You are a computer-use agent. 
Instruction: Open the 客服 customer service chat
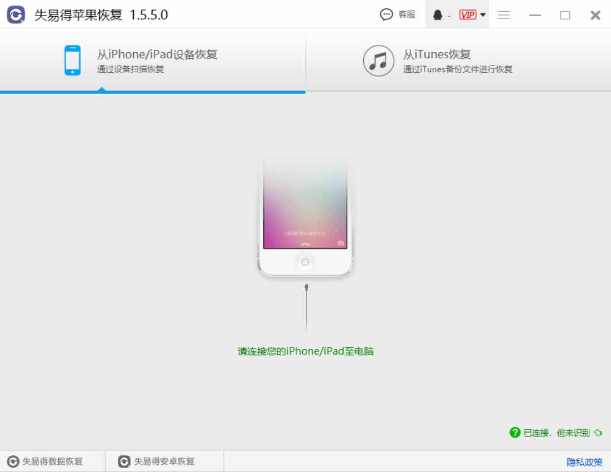[398, 15]
